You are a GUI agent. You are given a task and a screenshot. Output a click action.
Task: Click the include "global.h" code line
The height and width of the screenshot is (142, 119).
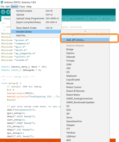point(15,40)
